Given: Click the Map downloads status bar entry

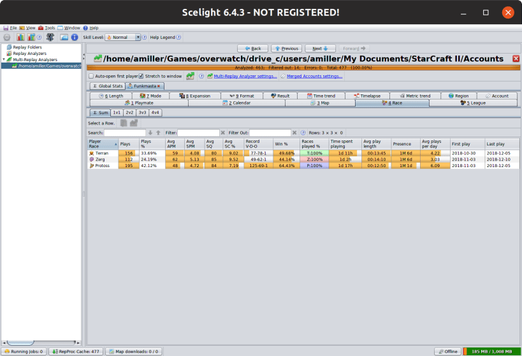Looking at the screenshot, I should [133, 352].
